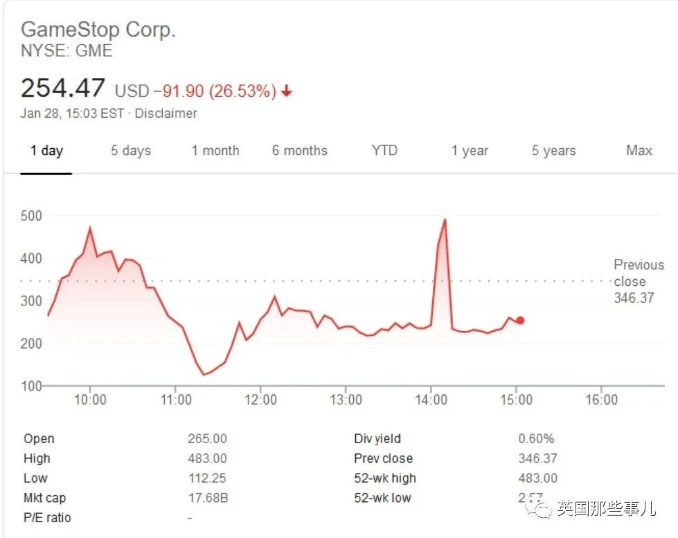Click the NYSE: GME ticker text
The image size is (678, 538).
click(66, 51)
